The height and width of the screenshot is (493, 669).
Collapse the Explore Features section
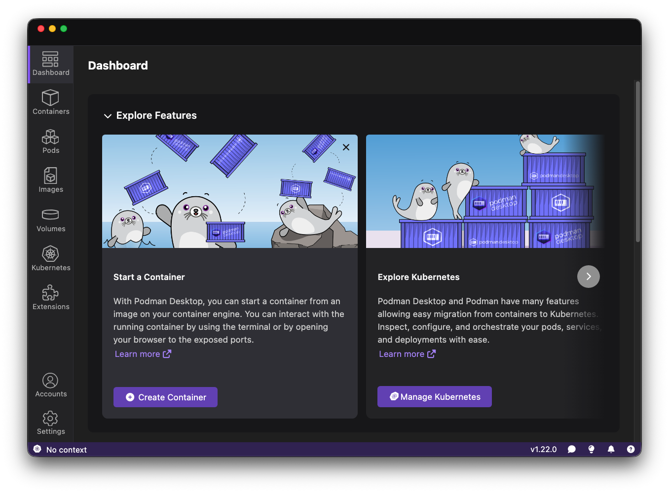tap(108, 116)
